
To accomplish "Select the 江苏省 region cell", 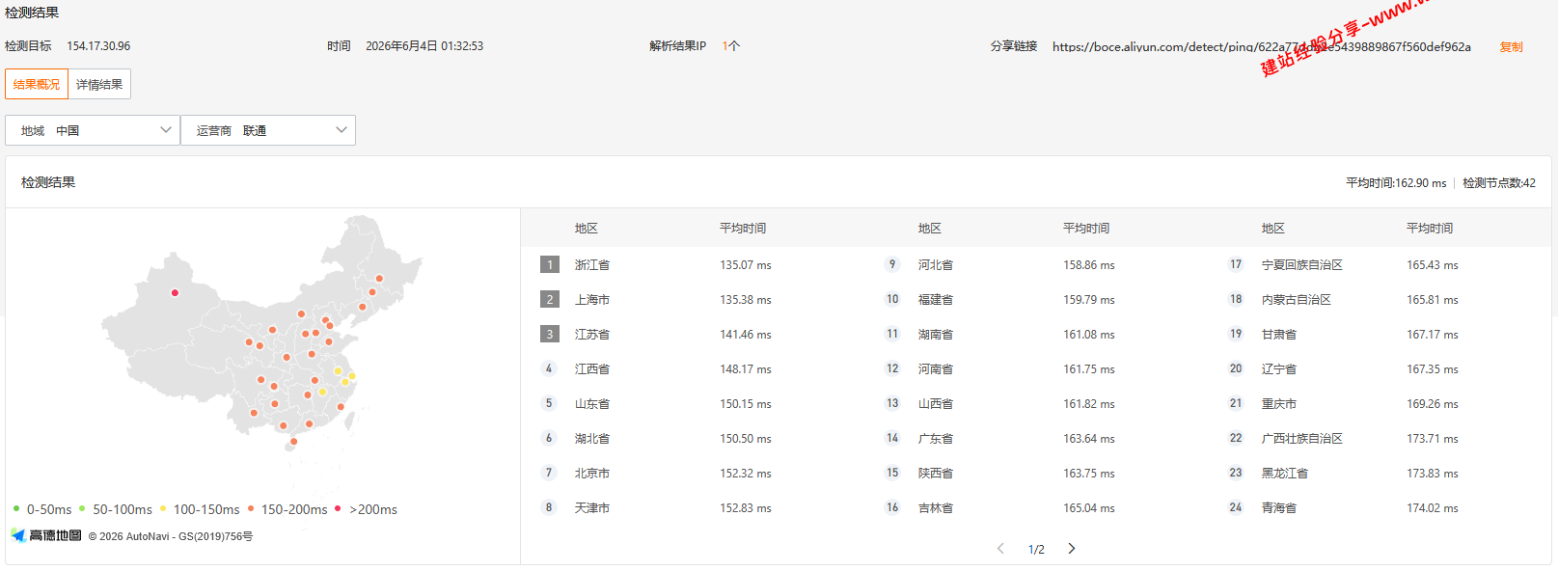I will [x=592, y=334].
